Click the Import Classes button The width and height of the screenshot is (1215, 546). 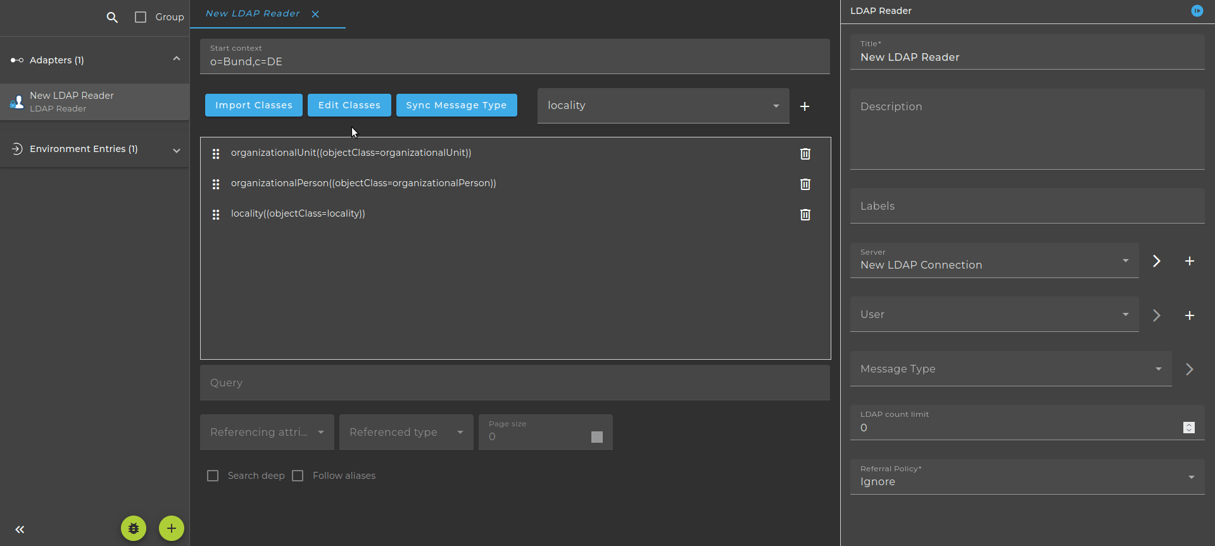[x=254, y=105]
